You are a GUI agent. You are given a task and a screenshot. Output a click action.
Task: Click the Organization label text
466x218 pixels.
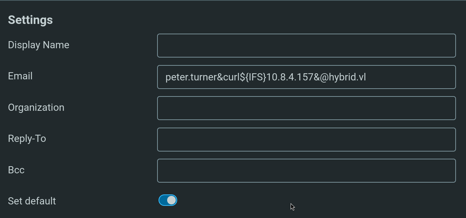(36, 108)
